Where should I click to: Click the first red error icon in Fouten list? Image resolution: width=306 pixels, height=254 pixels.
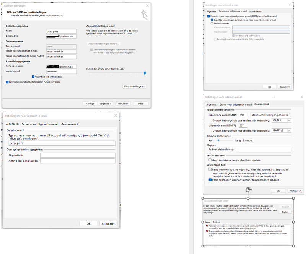click(x=207, y=226)
